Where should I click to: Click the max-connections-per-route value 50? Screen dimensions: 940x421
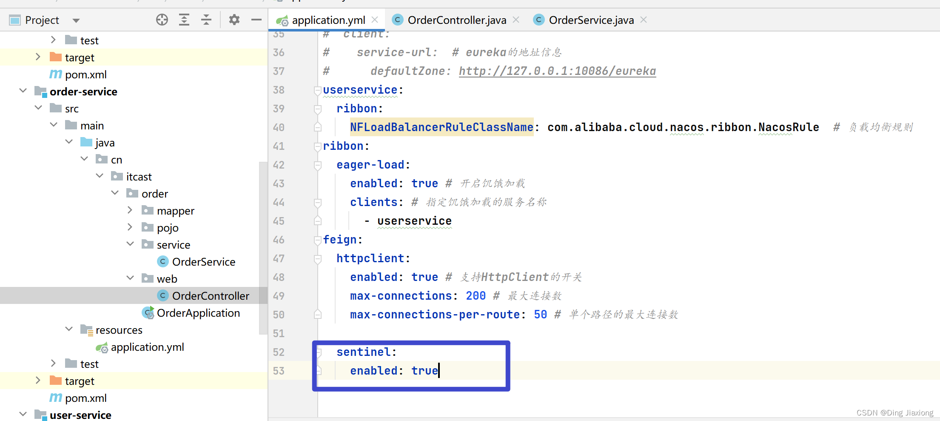click(x=540, y=314)
